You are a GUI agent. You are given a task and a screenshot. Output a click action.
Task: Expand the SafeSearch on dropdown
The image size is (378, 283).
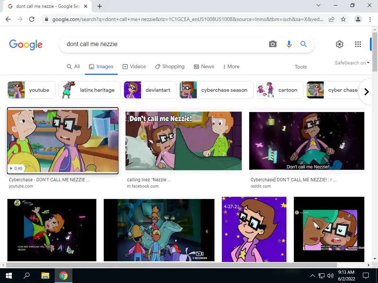point(352,63)
